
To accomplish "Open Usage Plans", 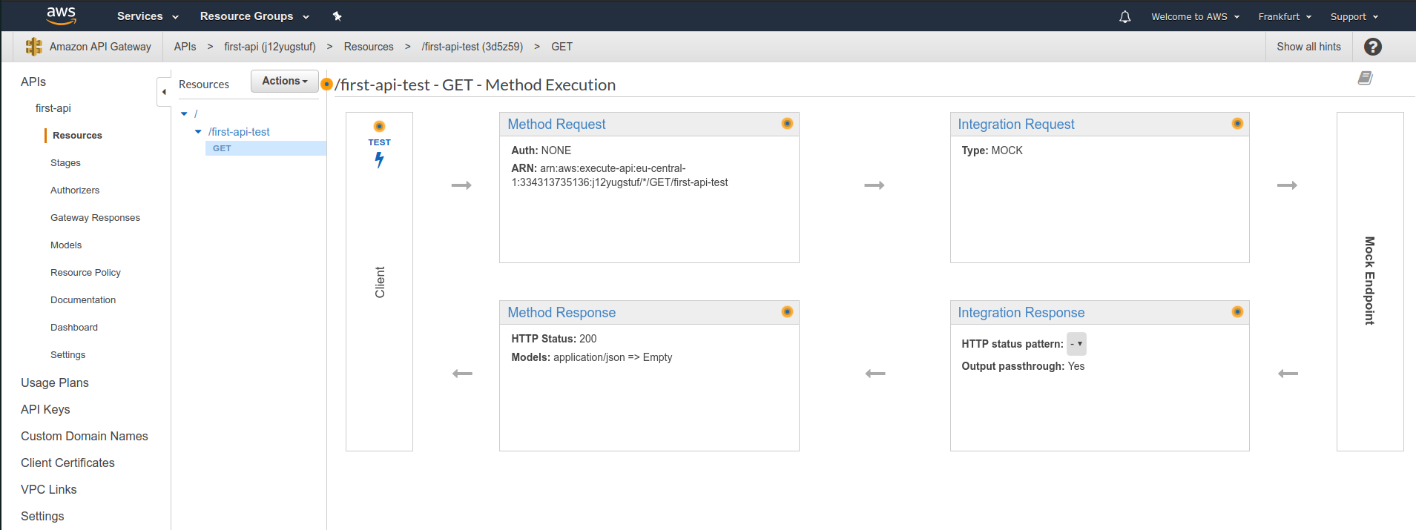I will (x=55, y=382).
